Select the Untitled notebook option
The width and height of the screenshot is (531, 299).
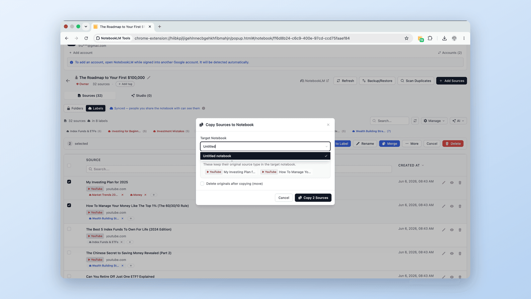[265, 156]
